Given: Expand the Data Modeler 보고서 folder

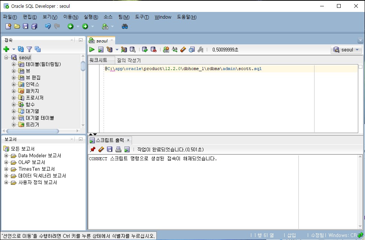Looking at the screenshot, I should (x=6, y=156).
